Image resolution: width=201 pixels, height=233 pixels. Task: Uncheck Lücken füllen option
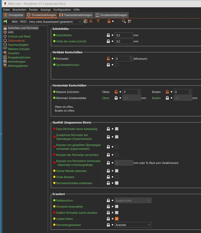[117, 219]
